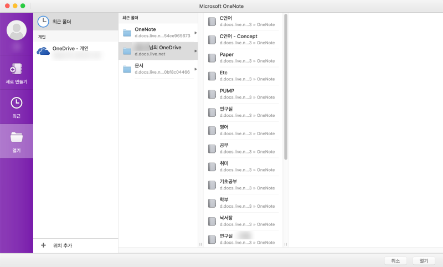Click the plus icon for Add Location

pyautogui.click(x=43, y=245)
